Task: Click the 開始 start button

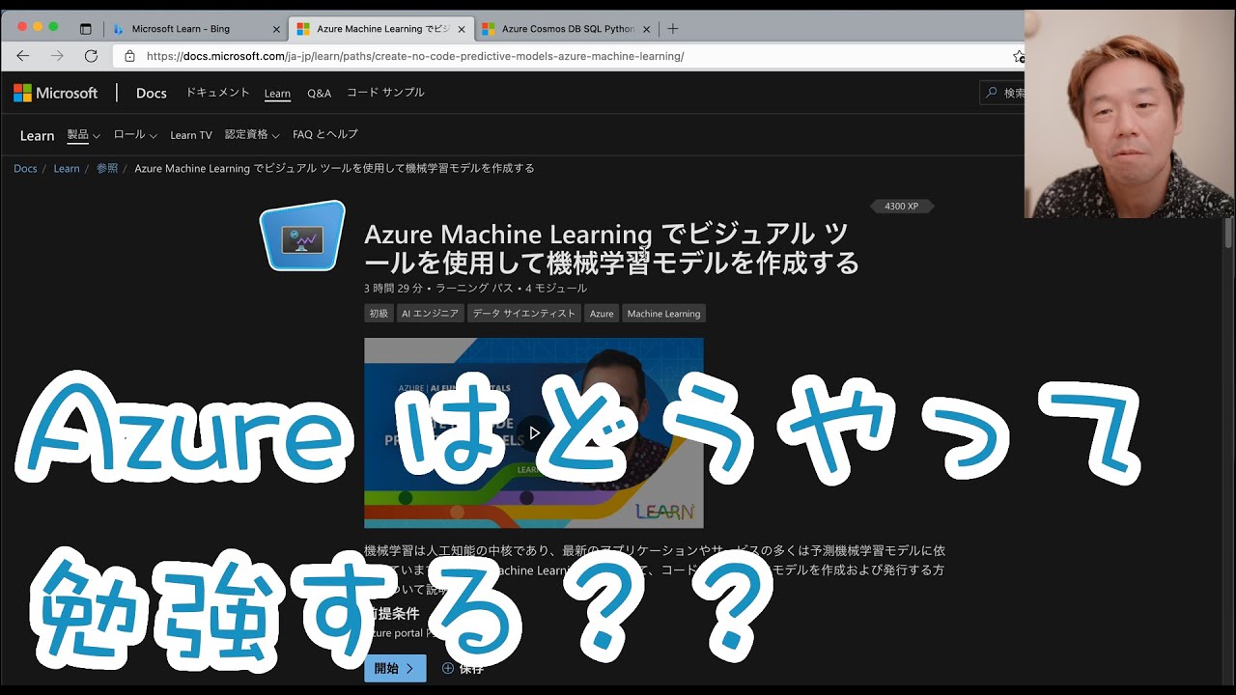Action: pos(395,668)
